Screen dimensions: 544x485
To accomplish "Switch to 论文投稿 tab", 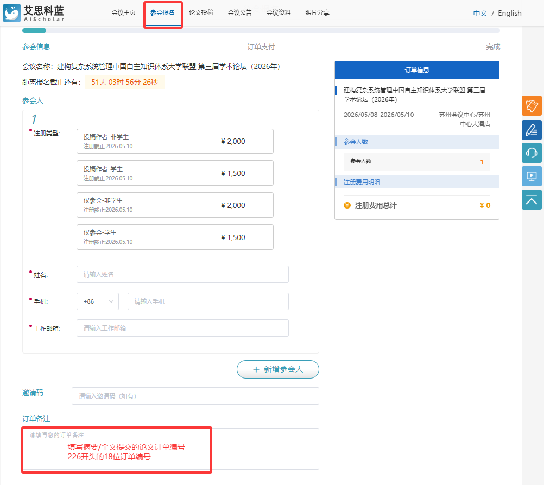I will (201, 12).
